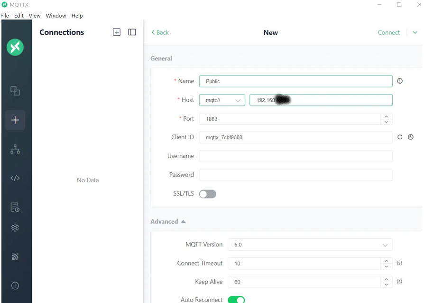Image resolution: width=424 pixels, height=303 pixels.
Task: Click the Username input field
Action: pyautogui.click(x=296, y=156)
